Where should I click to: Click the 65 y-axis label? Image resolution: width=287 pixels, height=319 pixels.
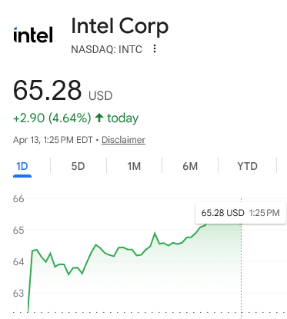[18, 231]
